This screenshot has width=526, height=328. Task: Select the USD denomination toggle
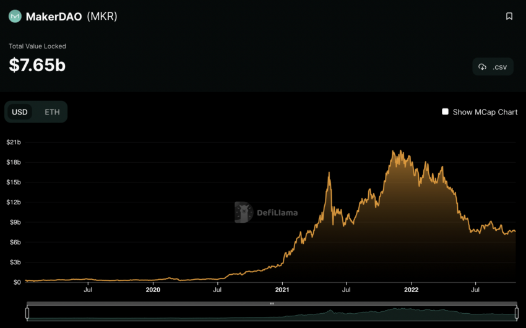pyautogui.click(x=20, y=112)
